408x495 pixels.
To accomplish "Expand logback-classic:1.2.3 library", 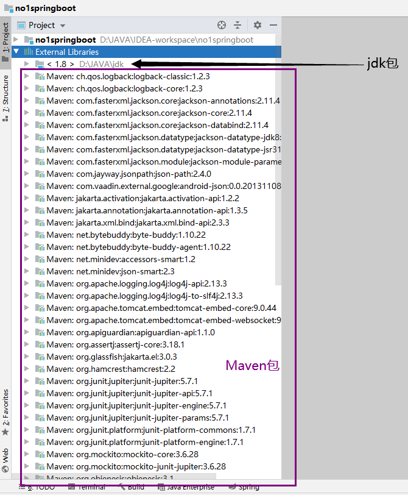I will [x=27, y=76].
